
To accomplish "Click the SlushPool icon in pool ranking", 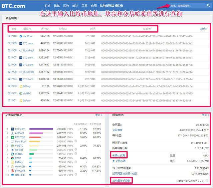I will click(x=12, y=142).
